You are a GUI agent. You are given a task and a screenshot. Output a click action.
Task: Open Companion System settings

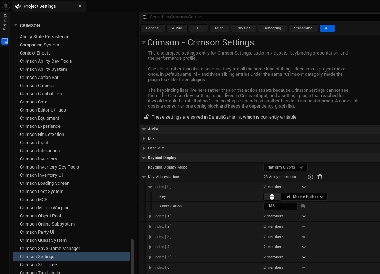[x=40, y=45]
